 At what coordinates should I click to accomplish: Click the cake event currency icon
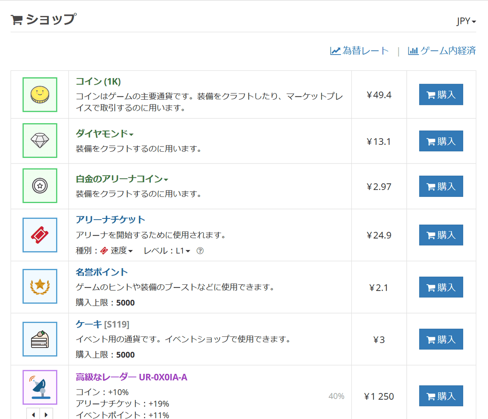(x=40, y=339)
